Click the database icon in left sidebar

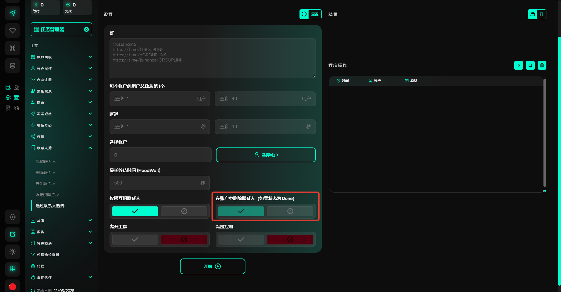click(13, 66)
